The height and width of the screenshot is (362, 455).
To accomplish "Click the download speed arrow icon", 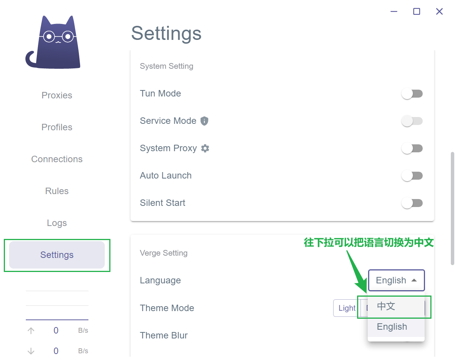I will tap(31, 351).
